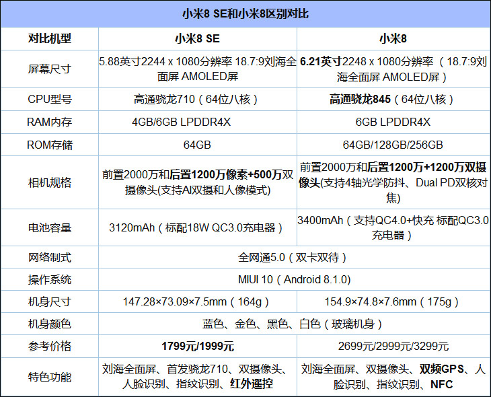Click the 后置1200万+1200万双摄 camera cell
Viewport: 491px width, 397px height.
[393, 182]
